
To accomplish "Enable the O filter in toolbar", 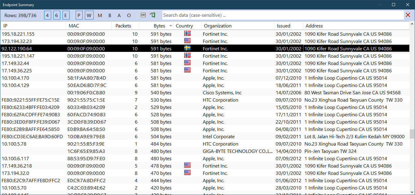I will pos(129,15).
